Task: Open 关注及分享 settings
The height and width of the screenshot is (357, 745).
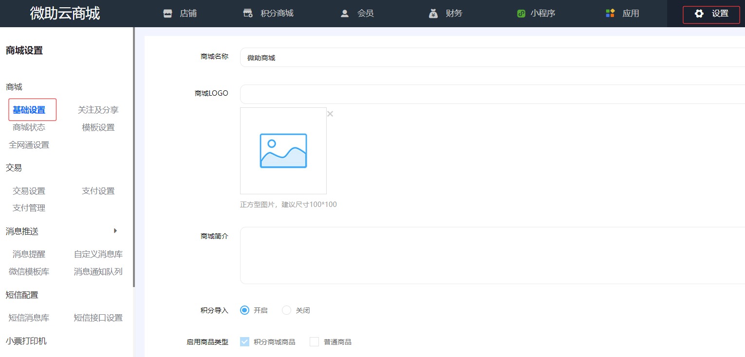Action: click(98, 110)
